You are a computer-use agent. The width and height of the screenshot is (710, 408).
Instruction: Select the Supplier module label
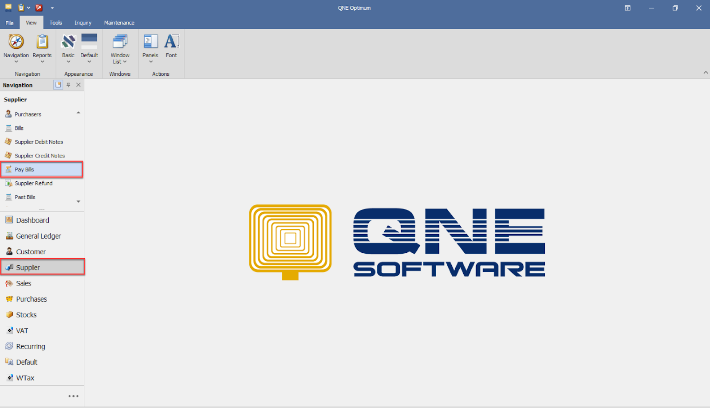pos(28,267)
